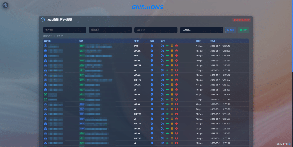
Task: Click the red ban icon in the 147 µs row
Action: pyautogui.click(x=177, y=124)
